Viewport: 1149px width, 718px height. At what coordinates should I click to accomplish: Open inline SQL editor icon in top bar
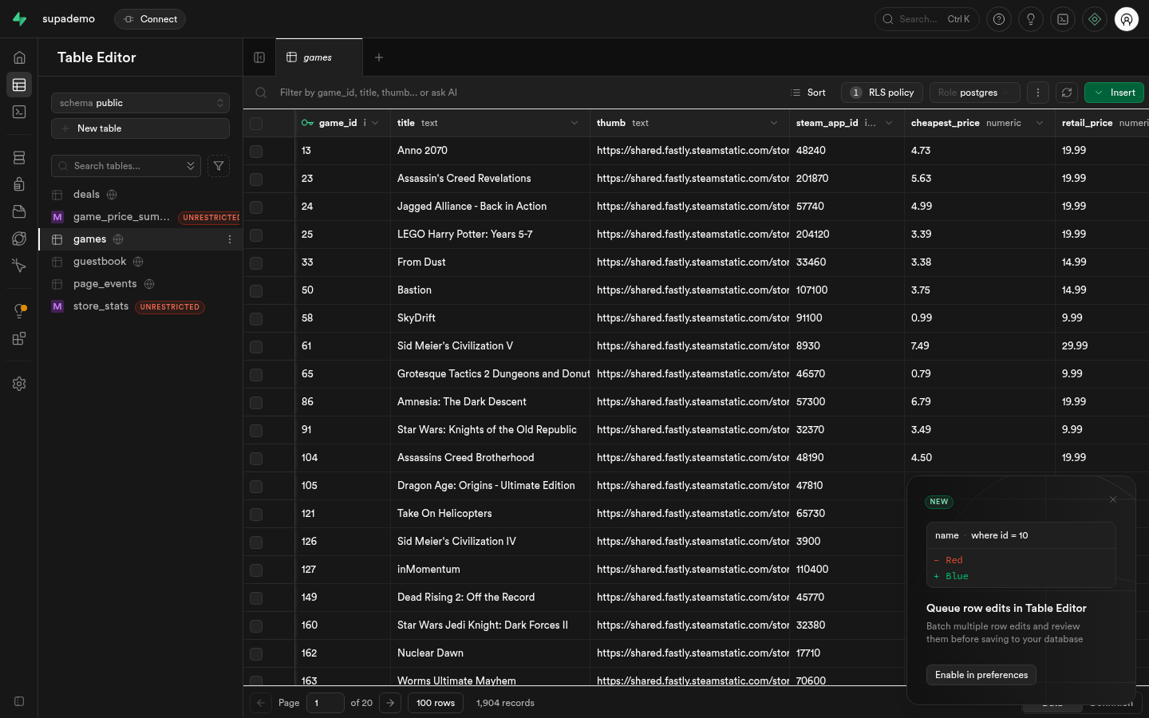(1063, 19)
